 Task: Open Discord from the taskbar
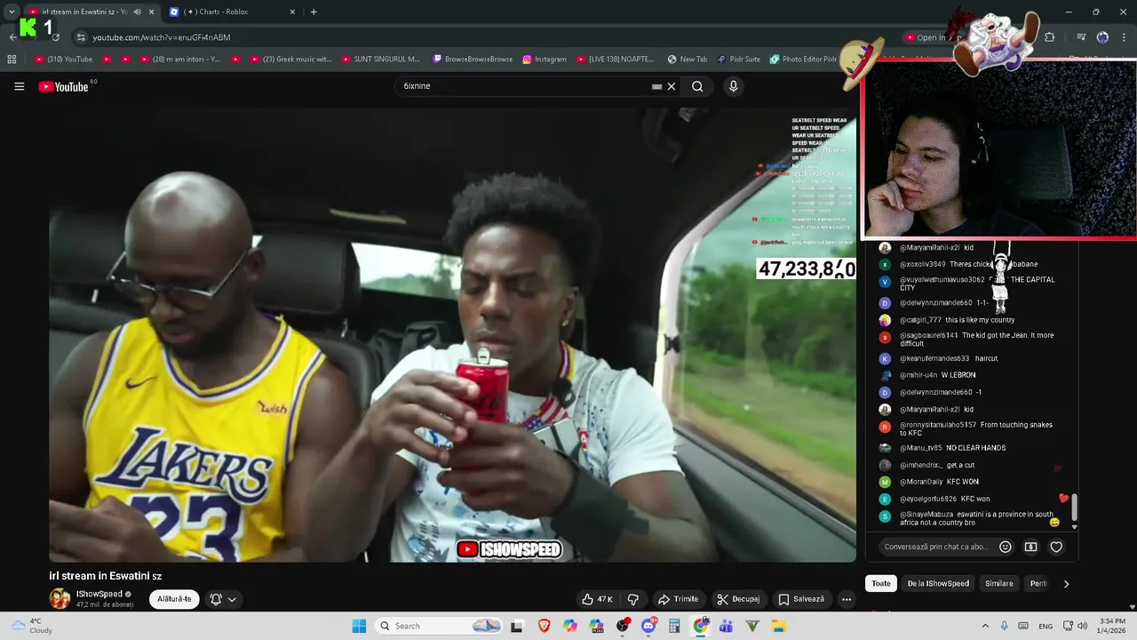[648, 626]
